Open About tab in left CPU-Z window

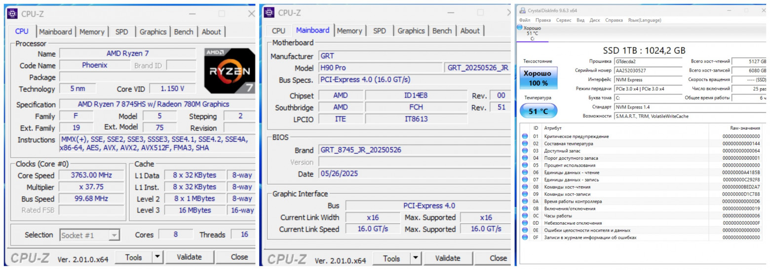[x=211, y=32]
